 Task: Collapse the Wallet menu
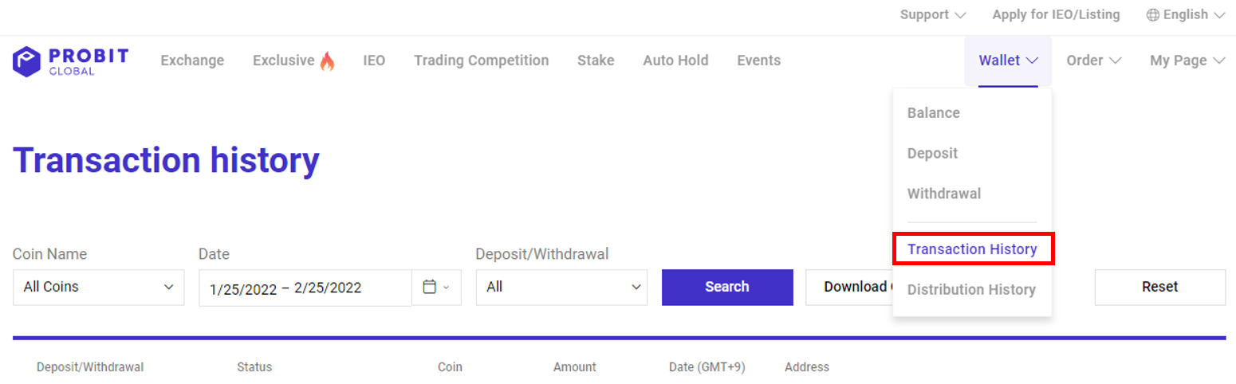pyautogui.click(x=1008, y=61)
